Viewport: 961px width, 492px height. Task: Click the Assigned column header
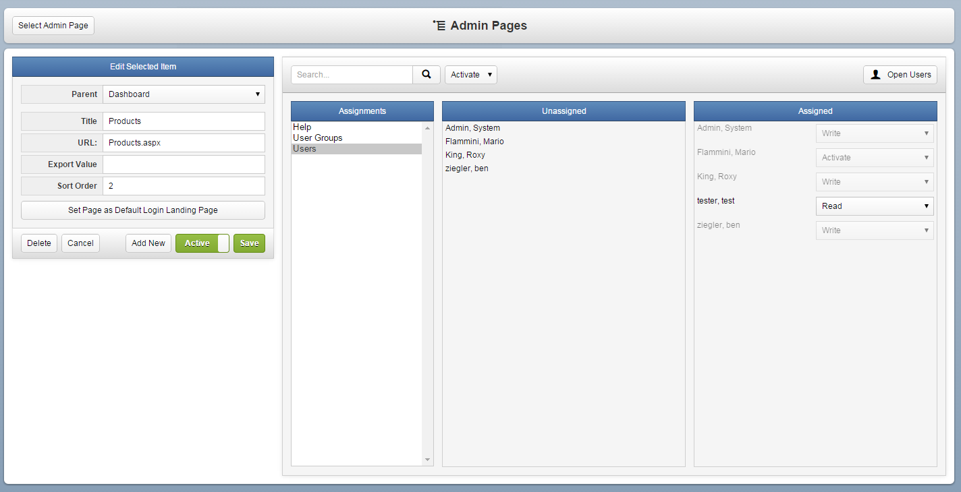point(815,111)
